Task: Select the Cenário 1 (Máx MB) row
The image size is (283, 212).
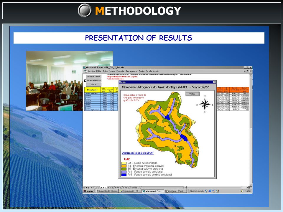Action: (92, 94)
